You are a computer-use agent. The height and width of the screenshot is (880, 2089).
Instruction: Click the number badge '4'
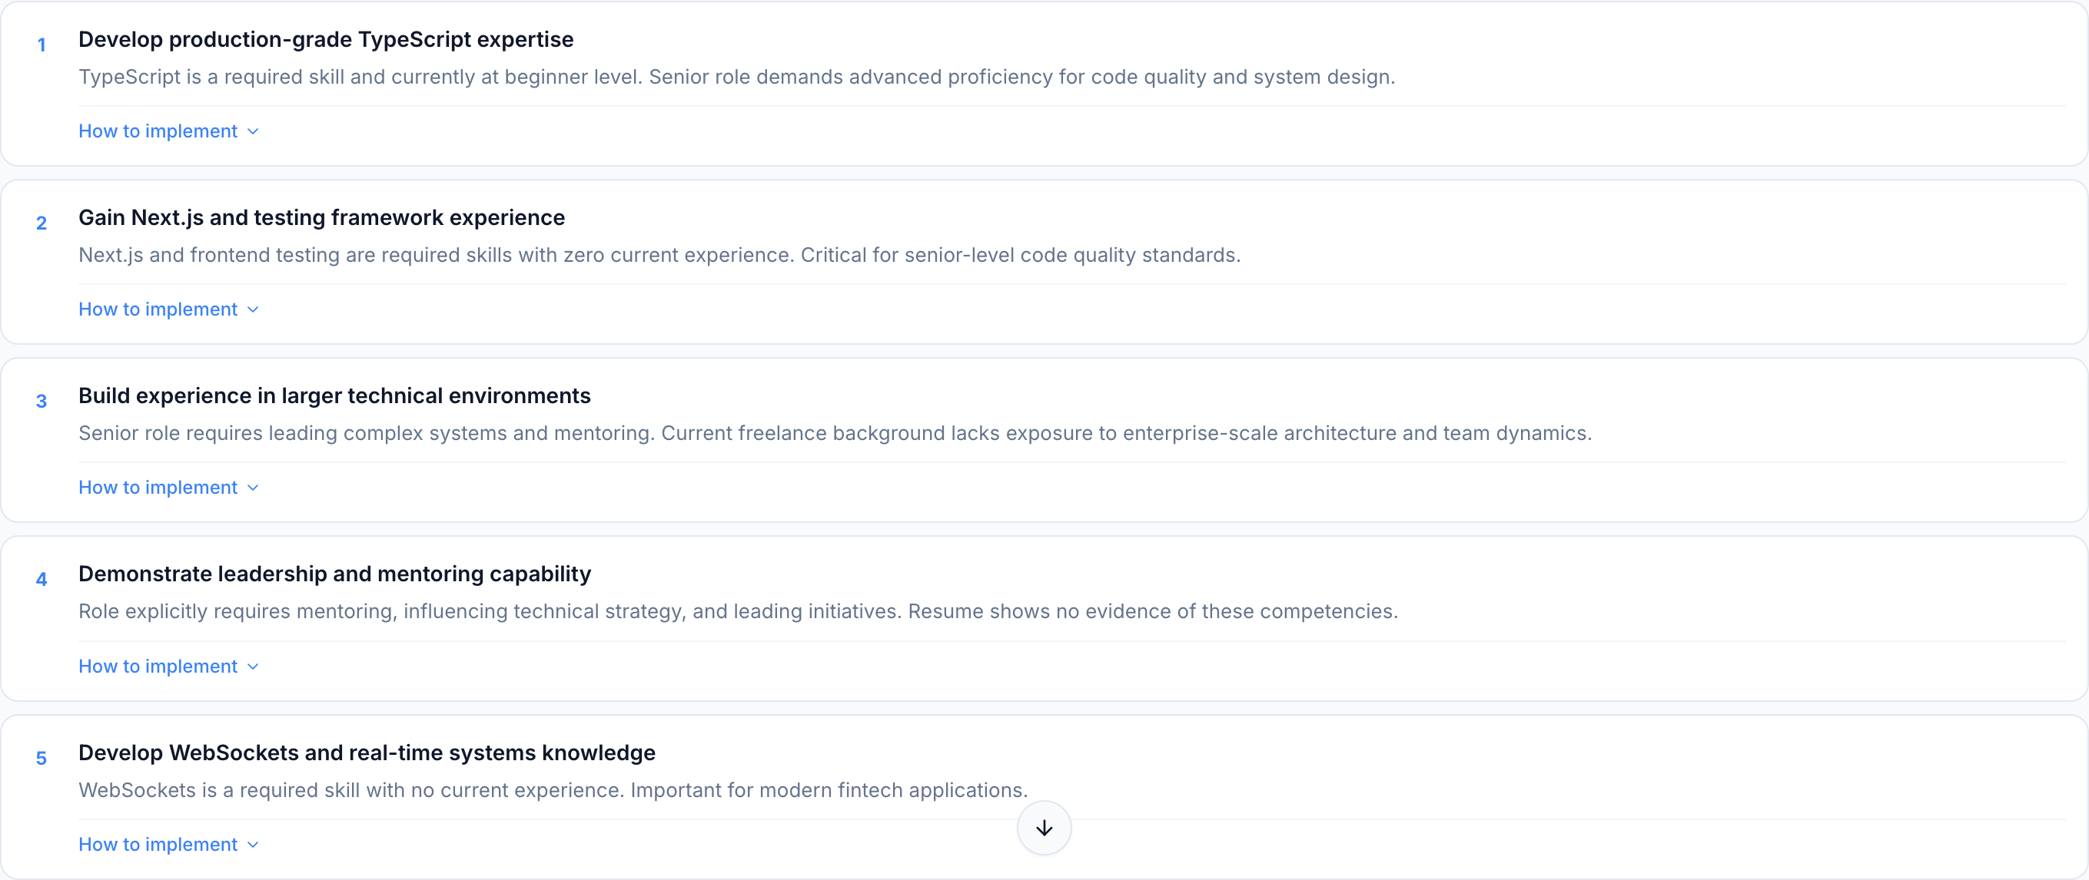click(x=42, y=580)
